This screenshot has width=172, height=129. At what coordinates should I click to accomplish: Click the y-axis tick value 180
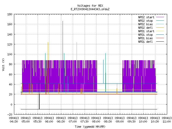10,14
